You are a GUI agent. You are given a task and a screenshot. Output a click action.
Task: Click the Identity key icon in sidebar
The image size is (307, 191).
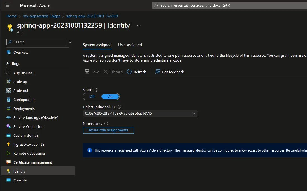[x=8, y=171]
